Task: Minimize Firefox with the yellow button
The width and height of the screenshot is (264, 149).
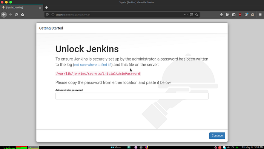Action: click(6, 2)
